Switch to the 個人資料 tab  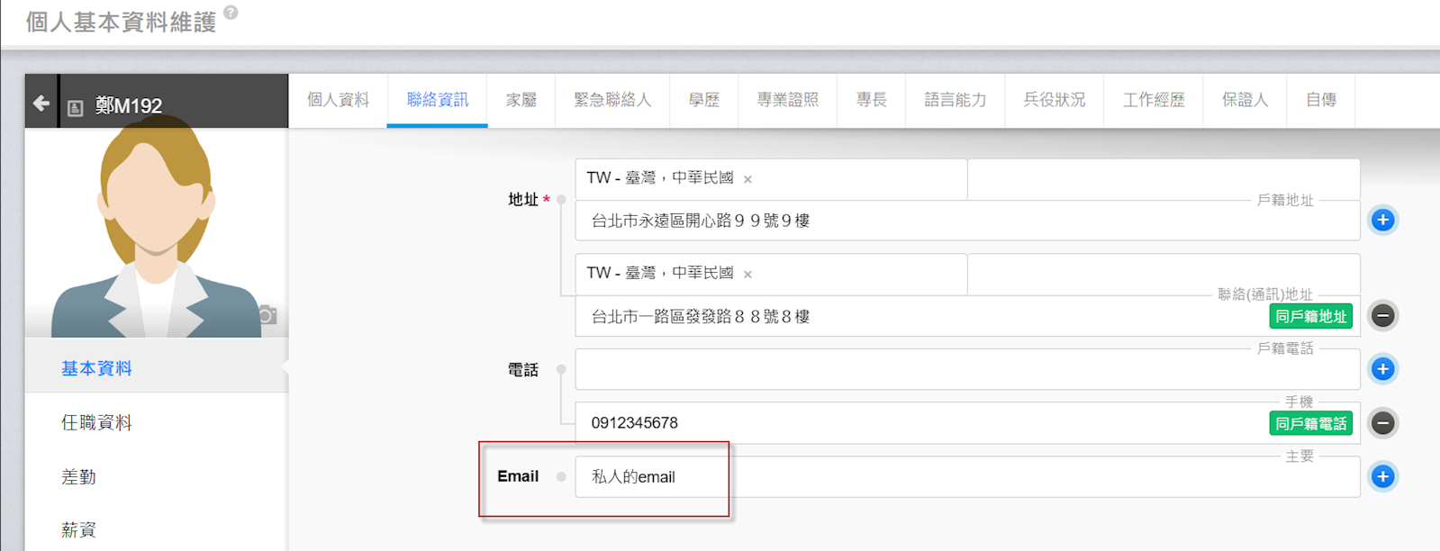tap(338, 100)
